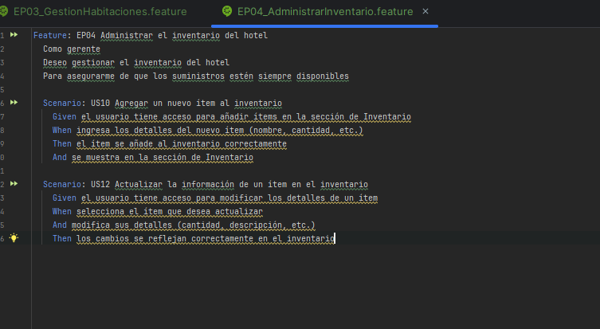The image size is (600, 329).
Task: Click the 'Scenario' keyword of US12
Action: click(62, 184)
